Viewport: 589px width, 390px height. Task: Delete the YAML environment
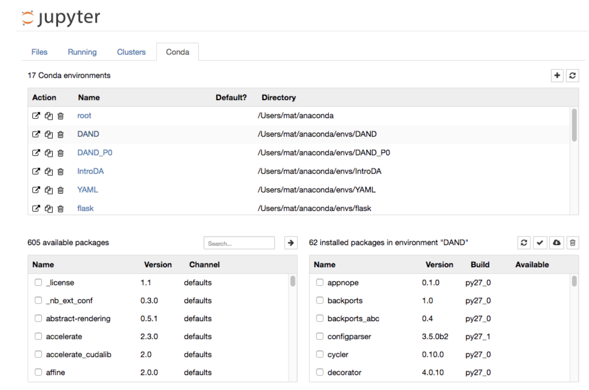(61, 190)
